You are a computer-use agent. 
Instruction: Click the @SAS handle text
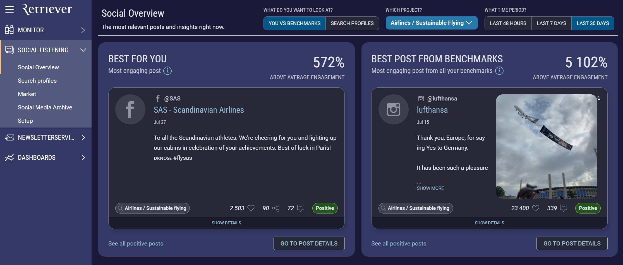click(x=172, y=99)
